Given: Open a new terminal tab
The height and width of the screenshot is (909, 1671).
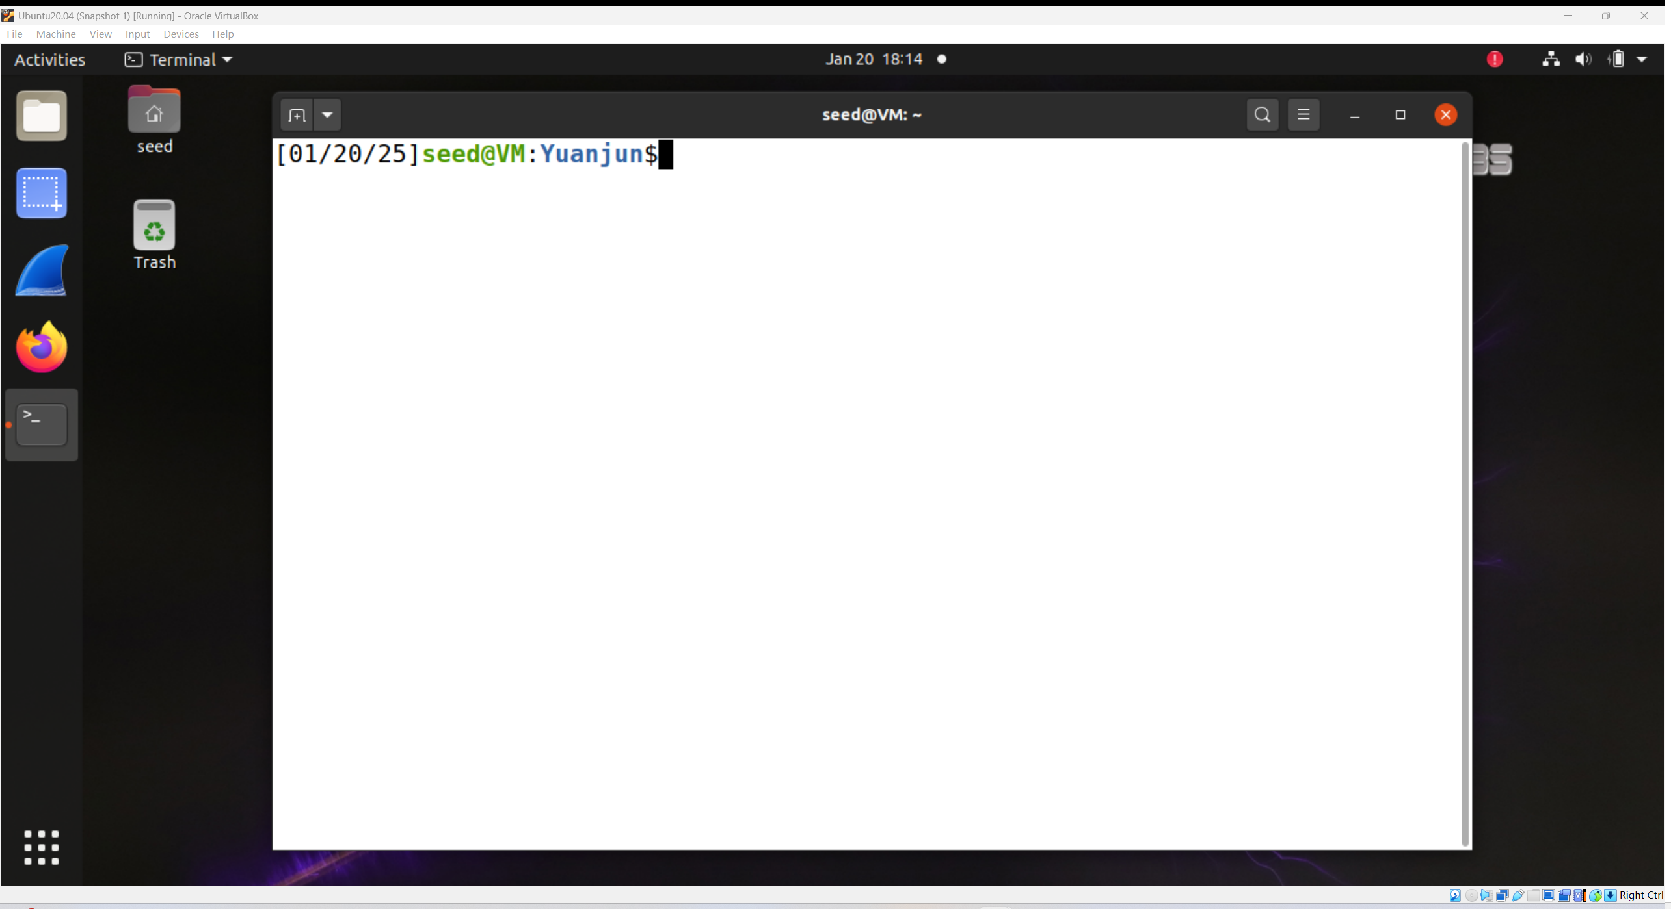Looking at the screenshot, I should [296, 114].
